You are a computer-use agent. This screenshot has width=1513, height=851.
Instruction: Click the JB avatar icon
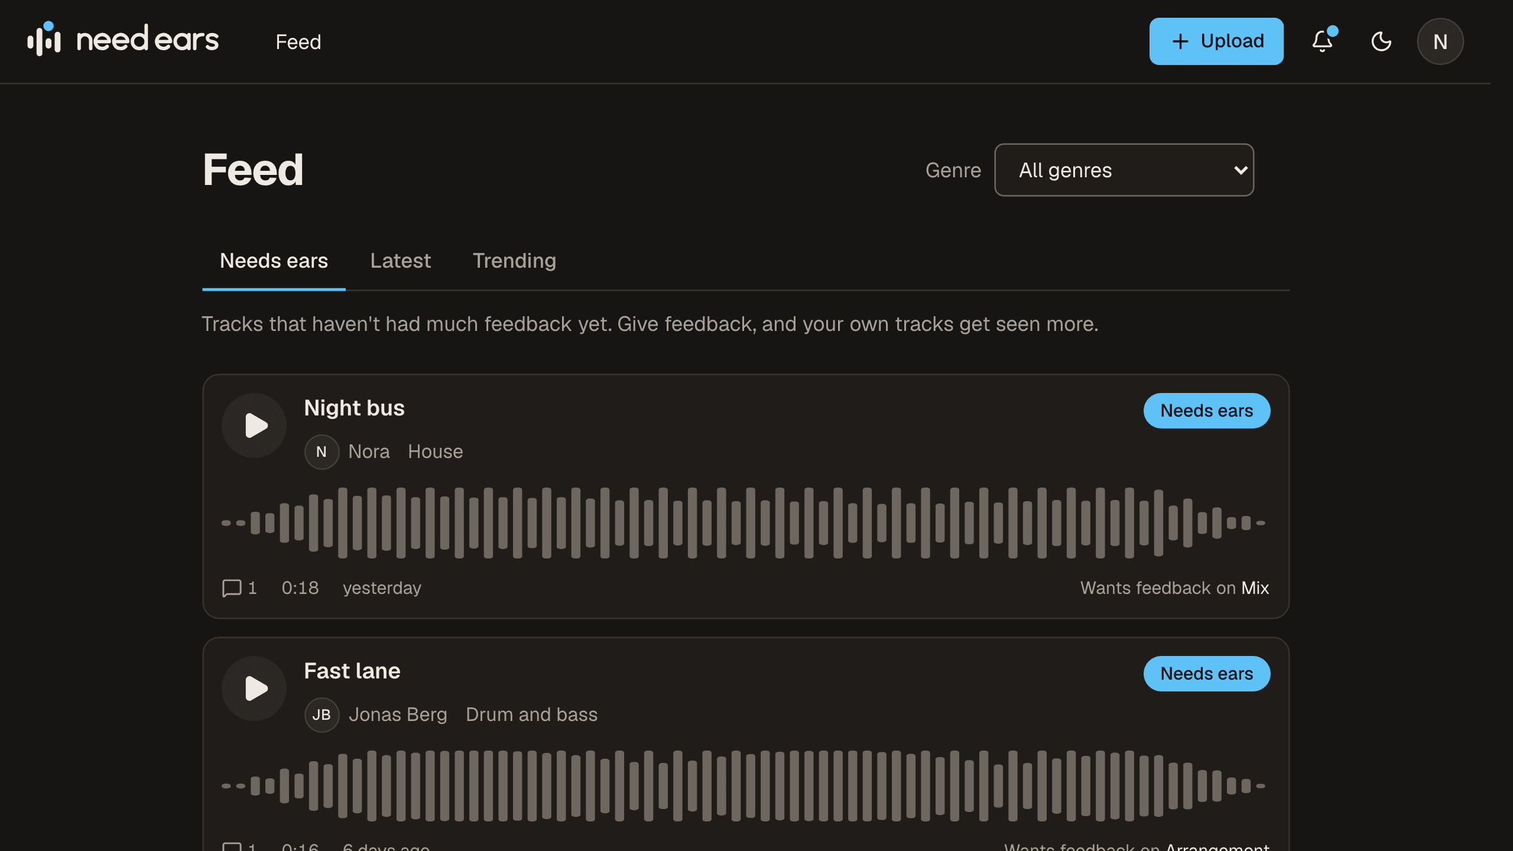coord(322,715)
